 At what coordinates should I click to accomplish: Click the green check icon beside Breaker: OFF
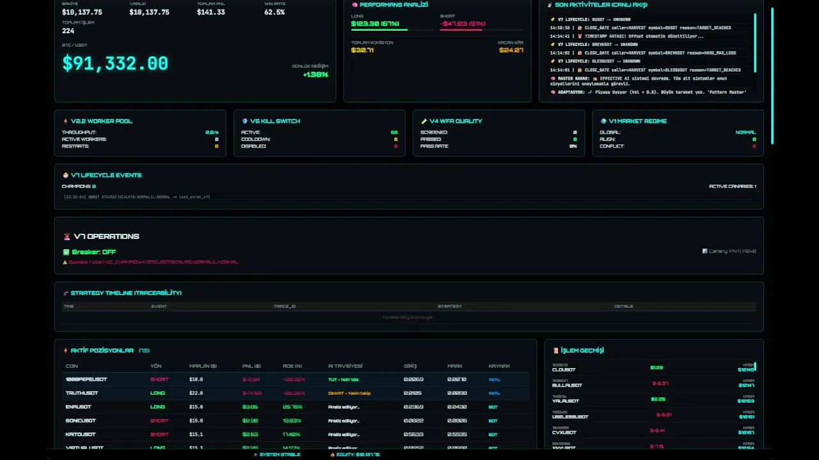click(x=66, y=252)
